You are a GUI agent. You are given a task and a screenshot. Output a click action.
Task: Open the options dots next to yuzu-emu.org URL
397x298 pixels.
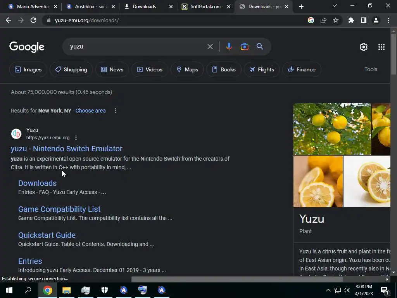pos(76,138)
